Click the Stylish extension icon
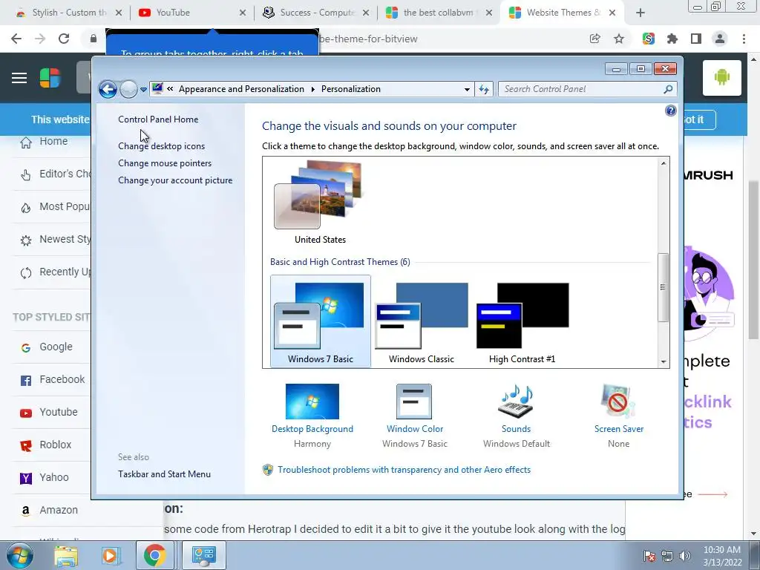Image resolution: width=760 pixels, height=570 pixels. [649, 39]
